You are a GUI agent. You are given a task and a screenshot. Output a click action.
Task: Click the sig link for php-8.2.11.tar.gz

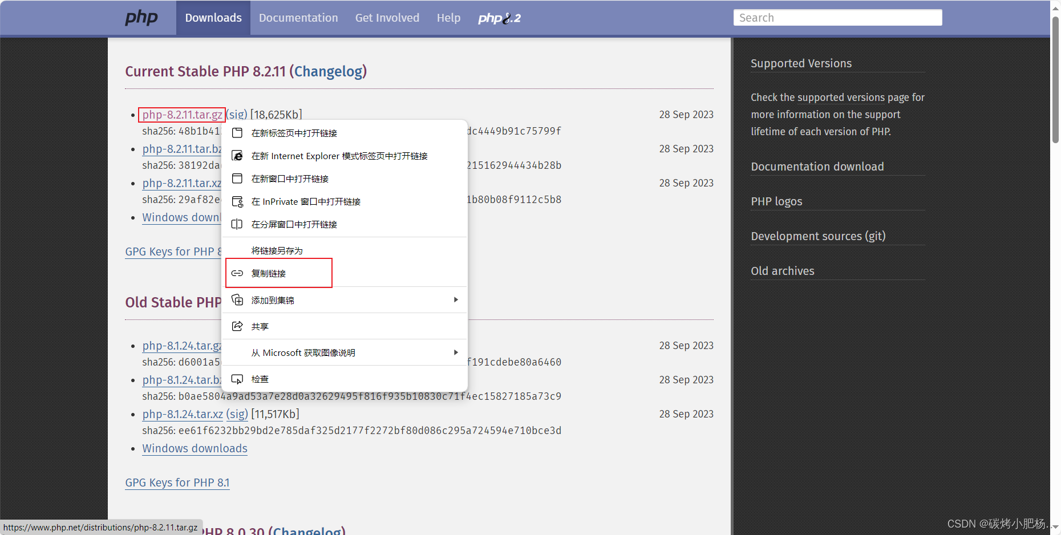[237, 115]
